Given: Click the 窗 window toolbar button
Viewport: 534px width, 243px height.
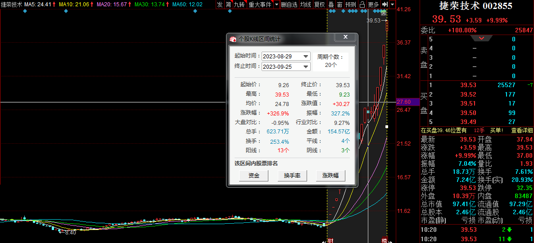Looking at the screenshot, I should 339,4.
